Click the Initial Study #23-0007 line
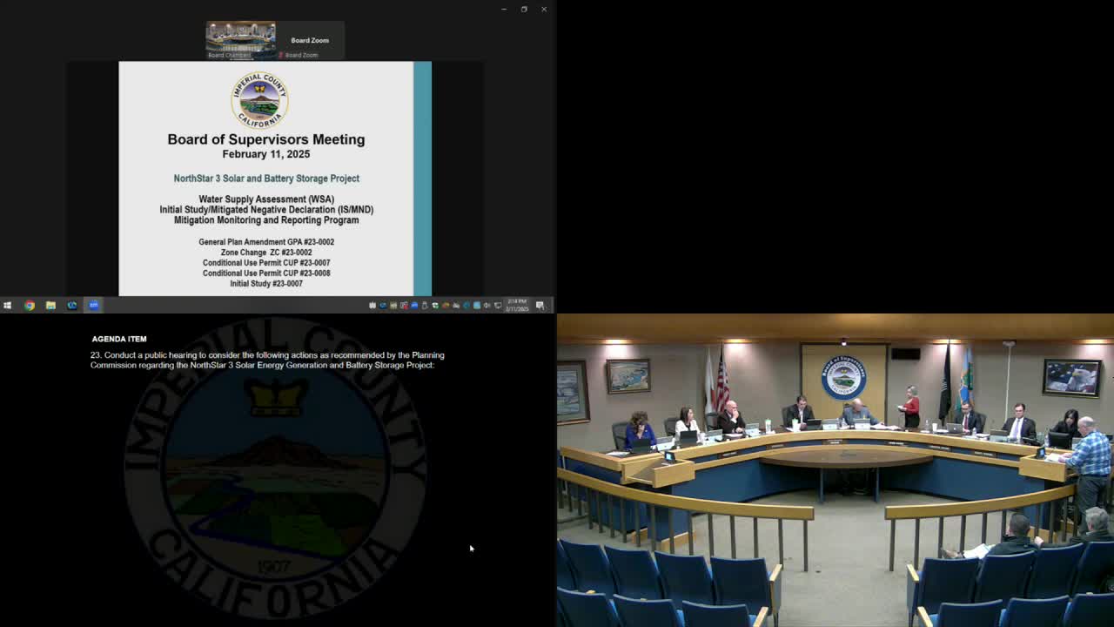Viewport: 1114px width, 627px height. tap(266, 284)
